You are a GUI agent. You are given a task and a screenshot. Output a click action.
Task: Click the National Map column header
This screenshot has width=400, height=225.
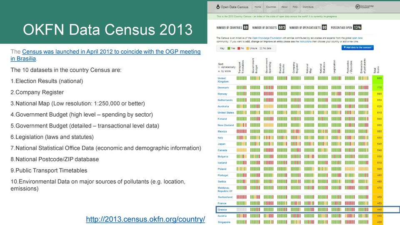tap(309, 68)
